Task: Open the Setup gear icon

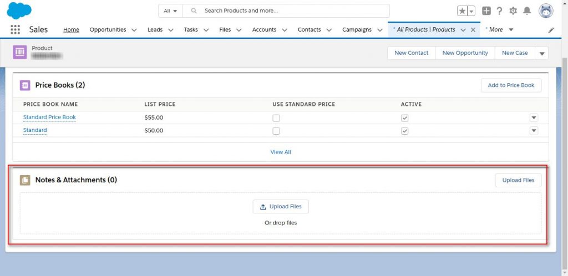Action: click(513, 11)
